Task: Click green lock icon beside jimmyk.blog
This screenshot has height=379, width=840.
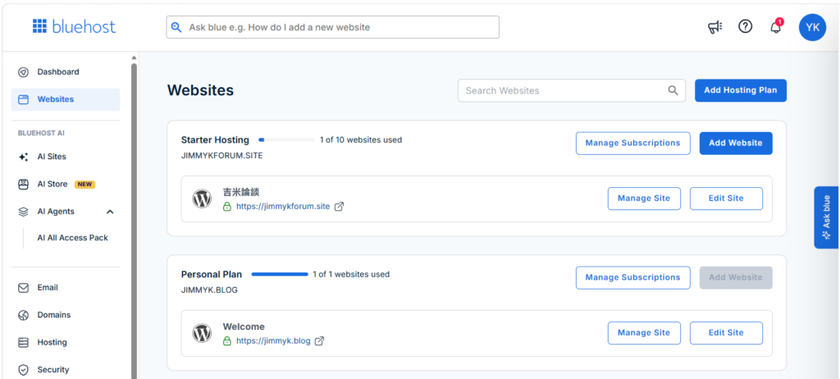Action: coord(227,341)
